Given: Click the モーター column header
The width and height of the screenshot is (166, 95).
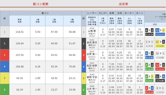Looking at the screenshot, I should [129, 13].
